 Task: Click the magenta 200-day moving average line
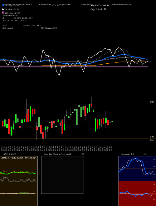(x=74, y=67)
